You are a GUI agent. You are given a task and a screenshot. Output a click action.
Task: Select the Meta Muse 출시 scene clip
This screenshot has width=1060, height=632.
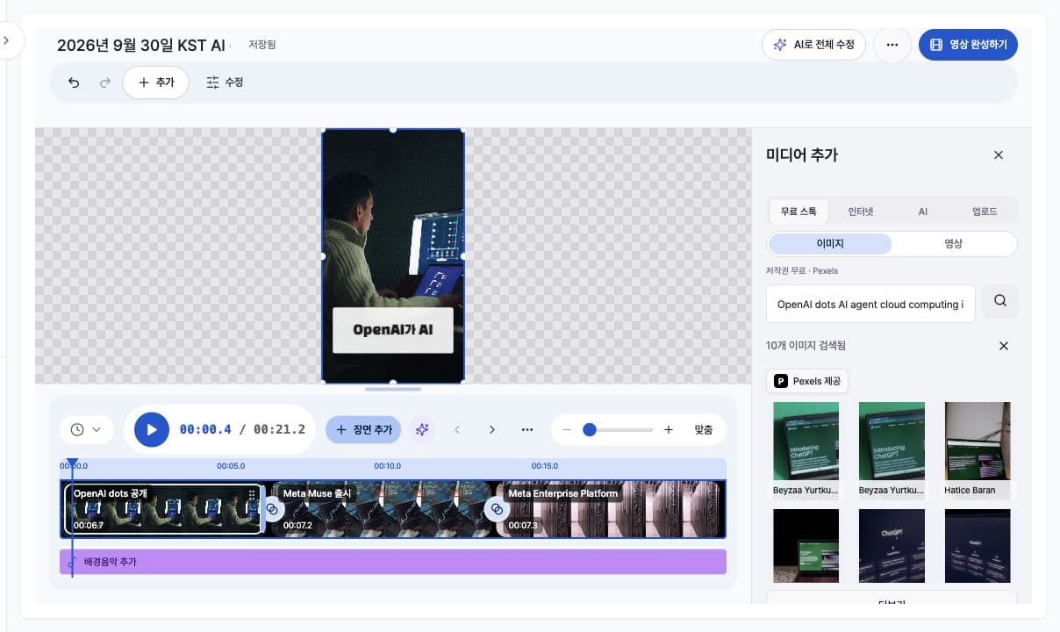[x=382, y=509]
